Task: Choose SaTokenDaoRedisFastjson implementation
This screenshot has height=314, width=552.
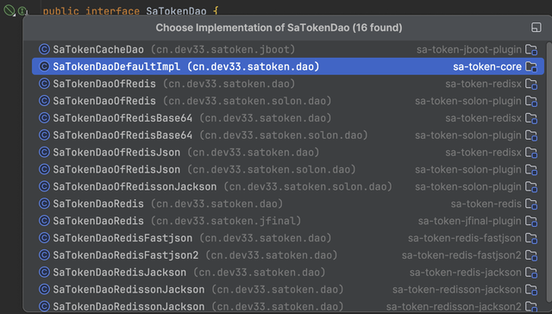Action: coord(288,238)
